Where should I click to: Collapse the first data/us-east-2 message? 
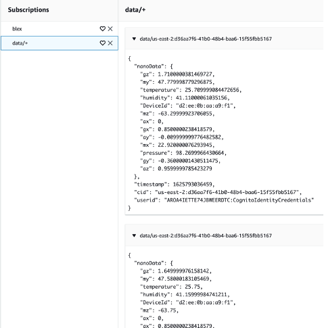click(x=134, y=39)
